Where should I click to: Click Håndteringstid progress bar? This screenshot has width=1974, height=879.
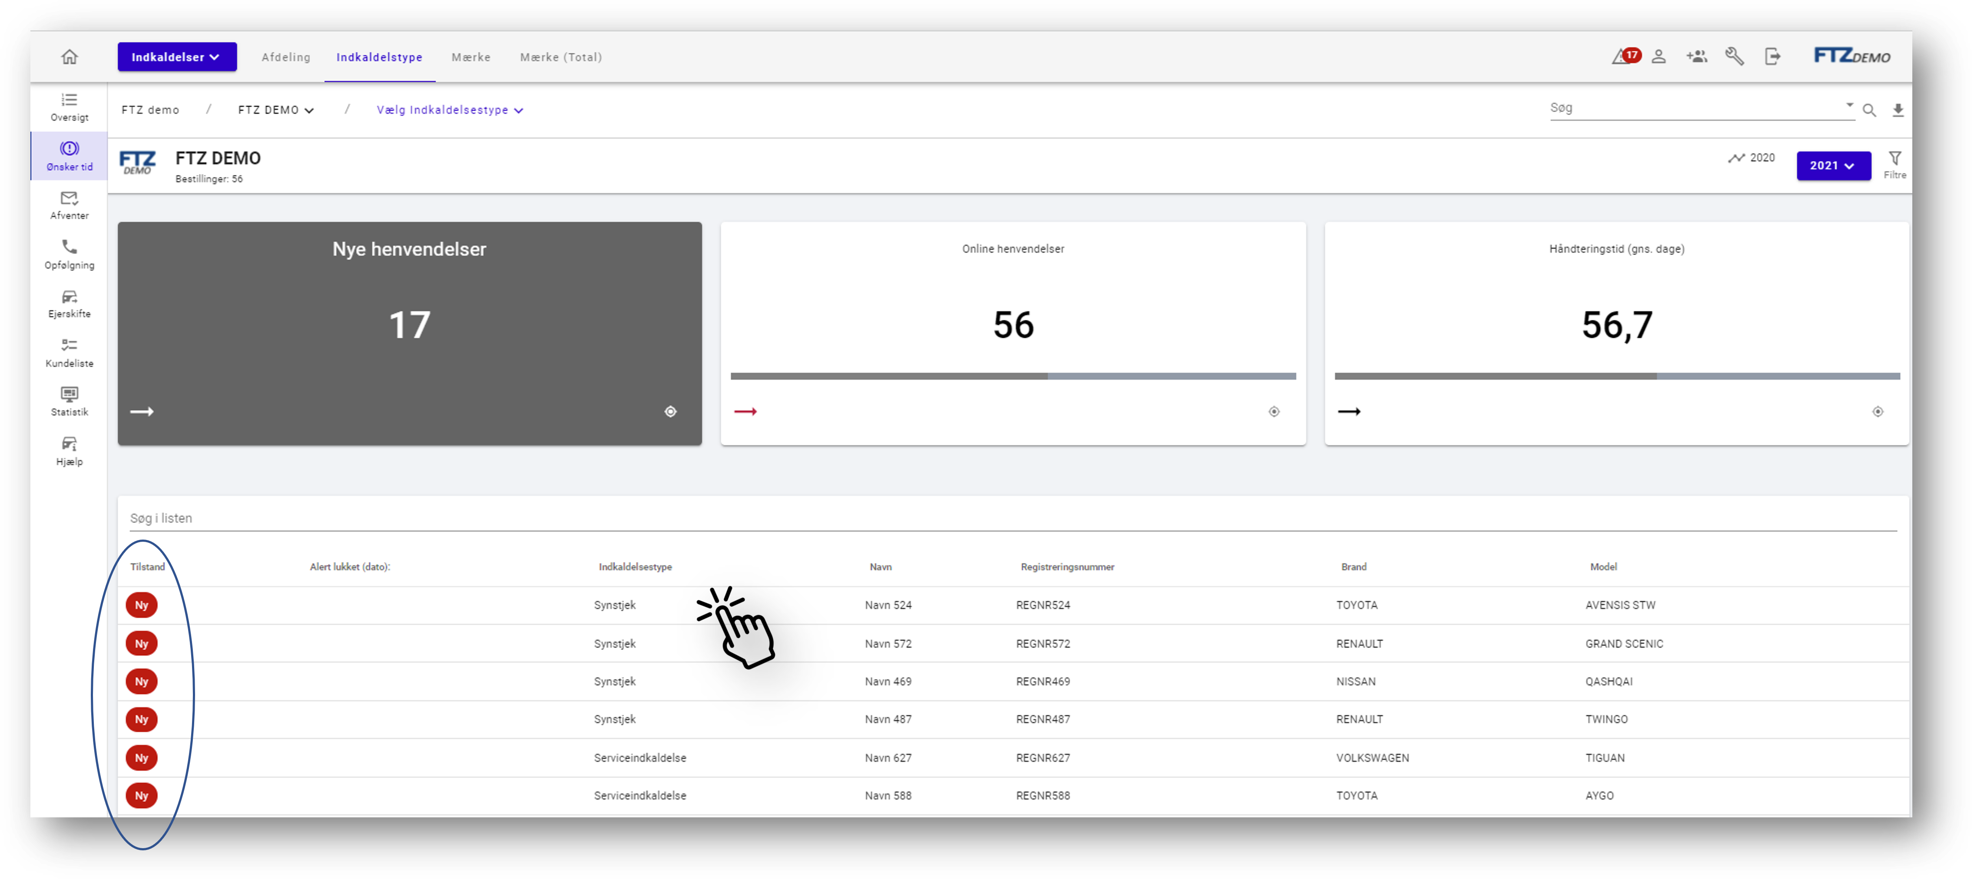click(x=1617, y=376)
